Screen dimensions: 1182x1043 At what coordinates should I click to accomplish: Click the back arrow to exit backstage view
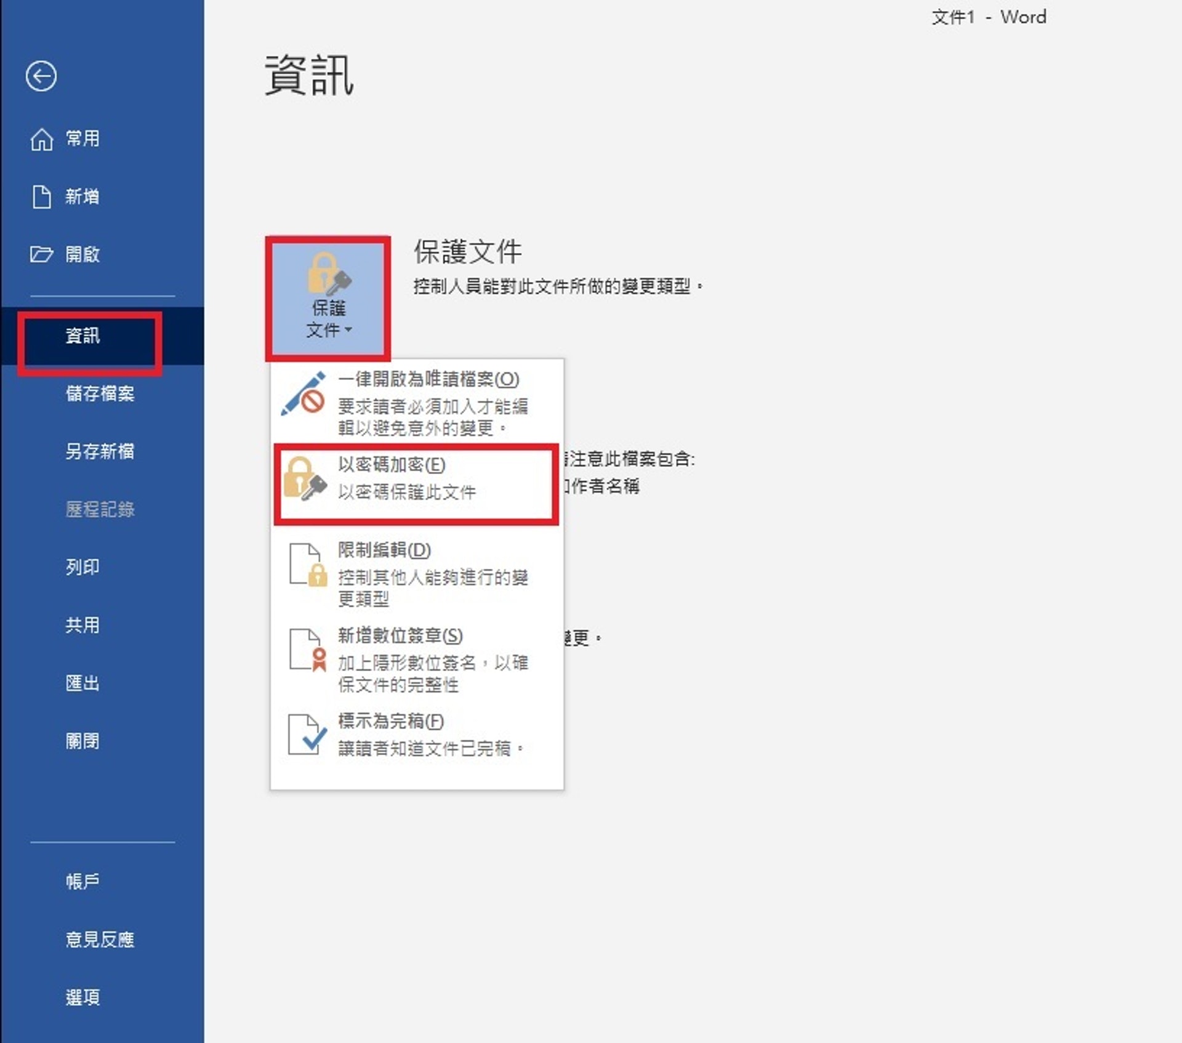tap(41, 76)
